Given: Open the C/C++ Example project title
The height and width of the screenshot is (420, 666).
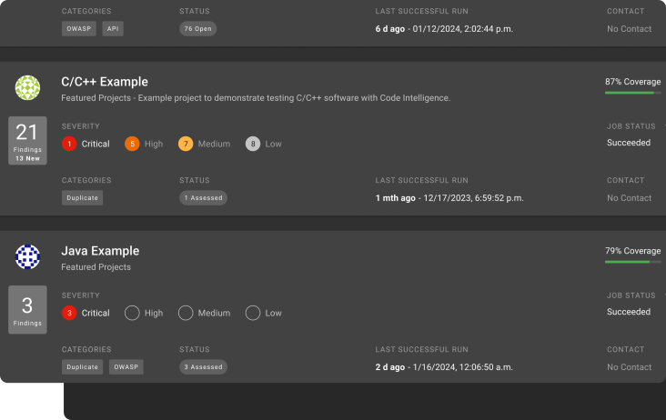Looking at the screenshot, I should coord(105,82).
